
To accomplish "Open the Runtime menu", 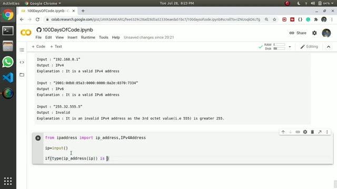I will click(88, 37).
